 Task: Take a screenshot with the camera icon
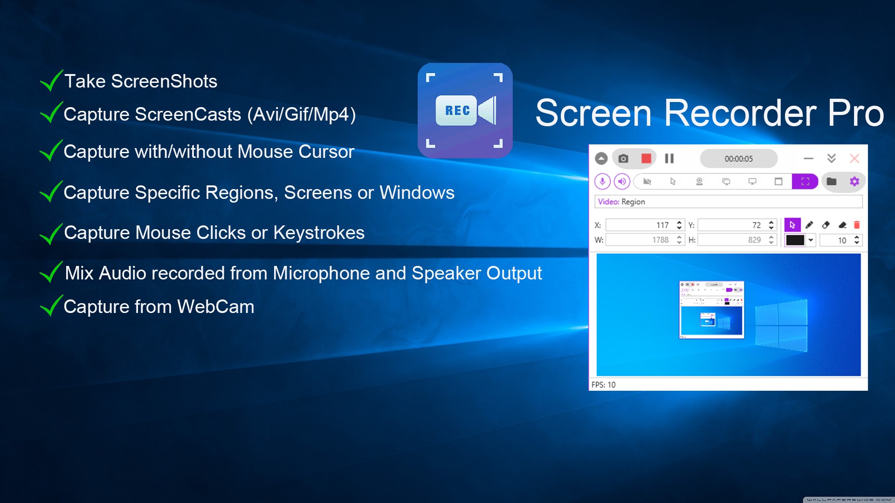pos(623,159)
